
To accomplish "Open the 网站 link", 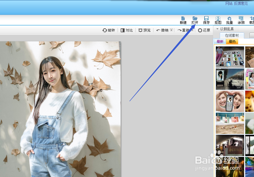I will [x=229, y=3].
